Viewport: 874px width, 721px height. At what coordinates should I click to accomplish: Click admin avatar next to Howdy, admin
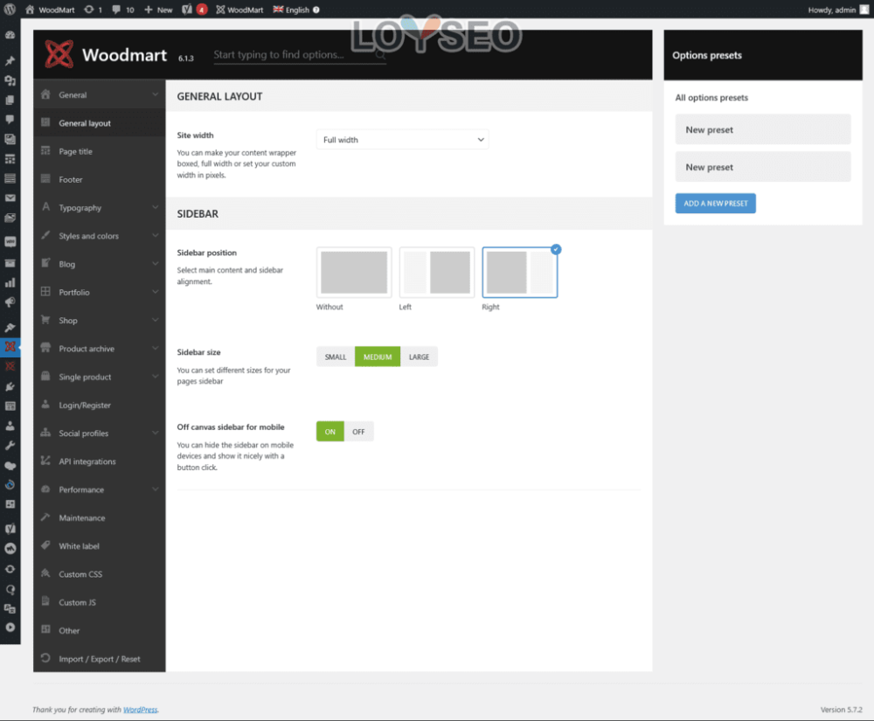[x=864, y=10]
